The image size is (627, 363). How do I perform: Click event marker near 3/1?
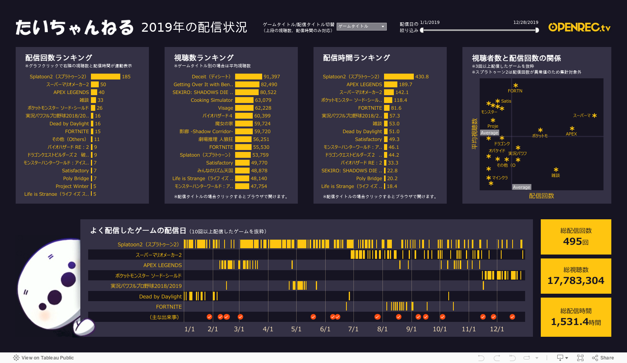pyautogui.click(x=240, y=317)
